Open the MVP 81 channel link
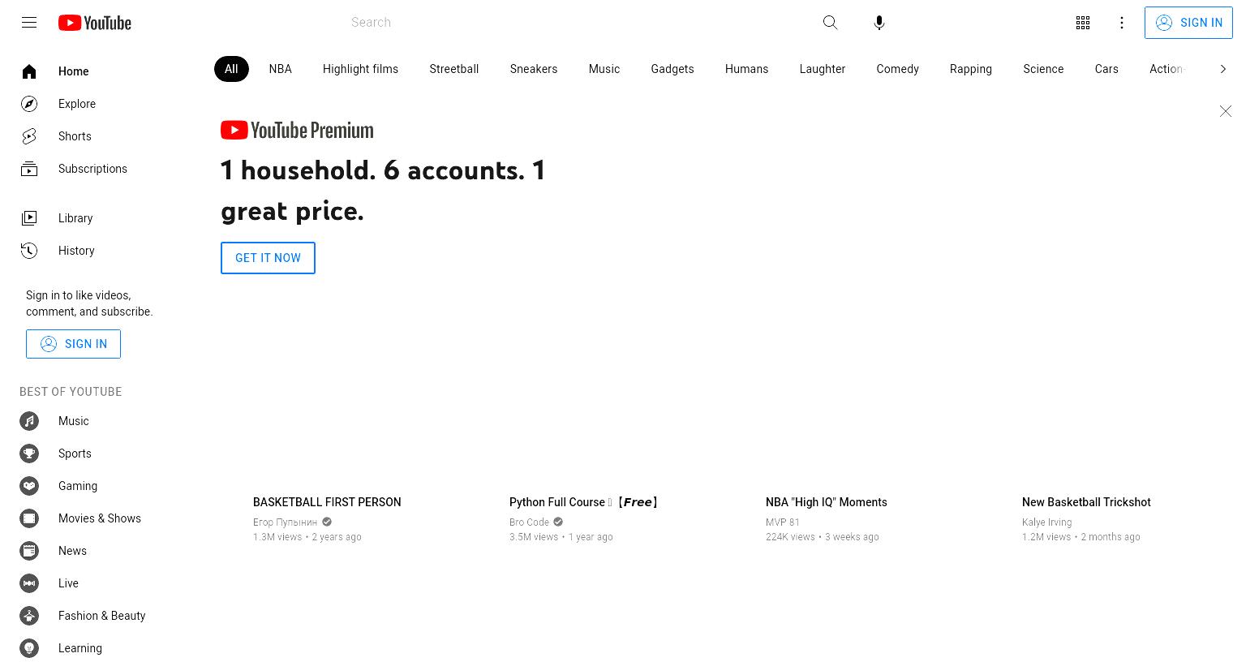The image size is (1246, 662). tap(783, 522)
